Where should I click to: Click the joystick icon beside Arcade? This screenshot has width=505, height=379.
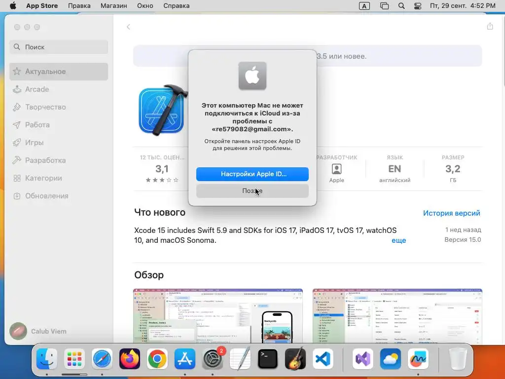coord(17,89)
